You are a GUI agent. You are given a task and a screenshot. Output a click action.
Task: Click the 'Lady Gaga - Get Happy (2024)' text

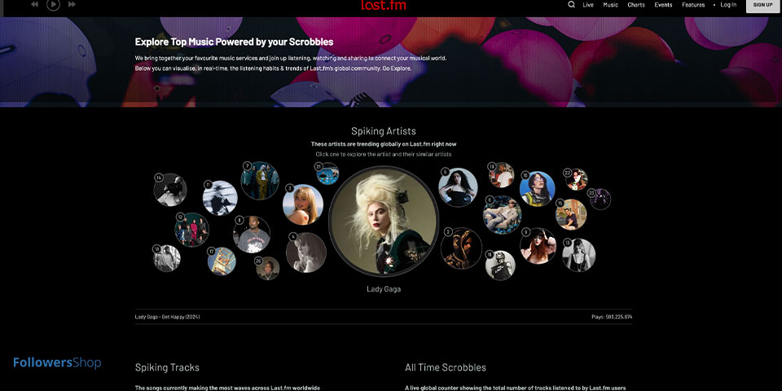(168, 317)
